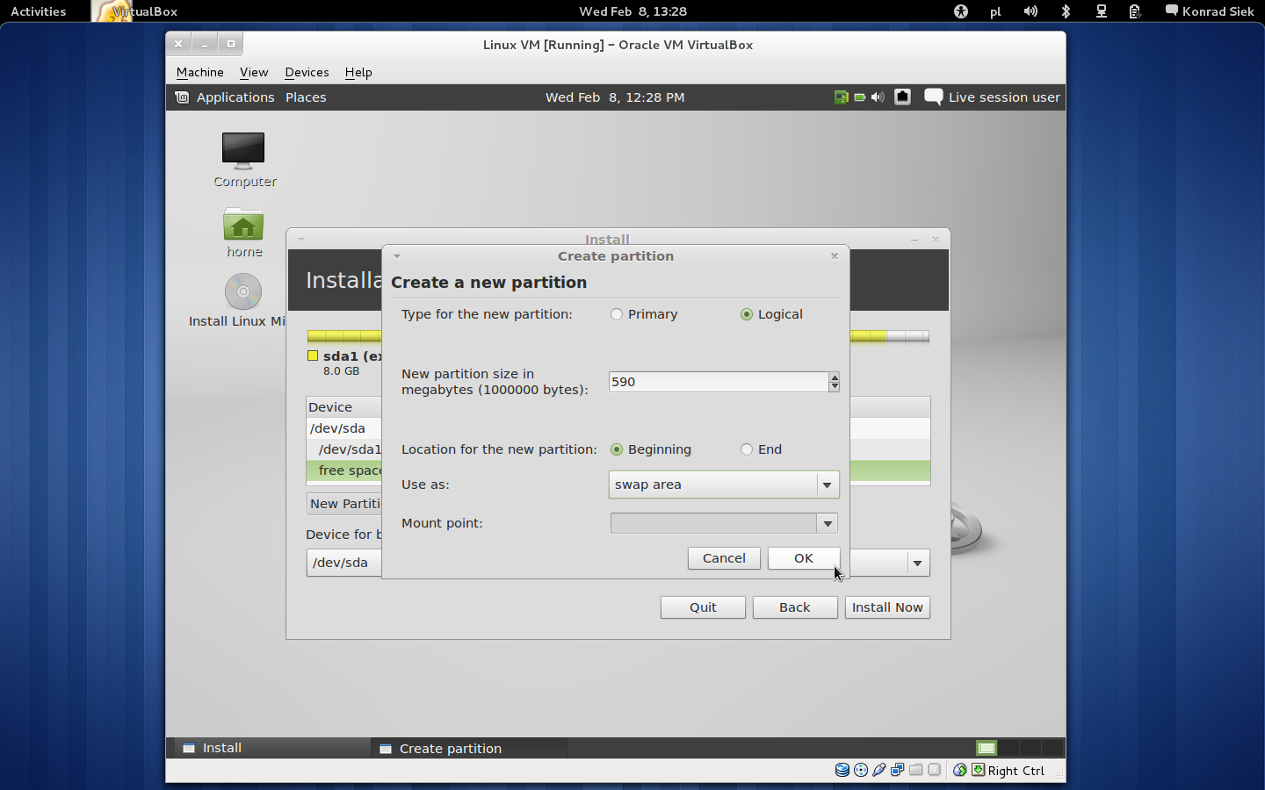Viewport: 1265px width, 790px height.
Task: Click the green hardware card icon in guest panel
Action: (841, 97)
